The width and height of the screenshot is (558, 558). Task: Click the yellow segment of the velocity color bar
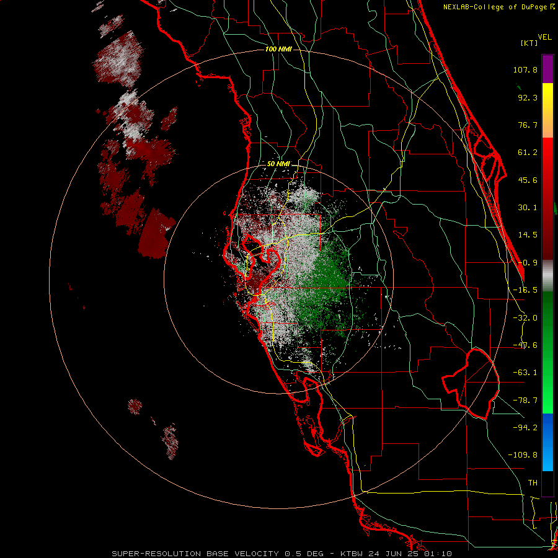[547, 96]
